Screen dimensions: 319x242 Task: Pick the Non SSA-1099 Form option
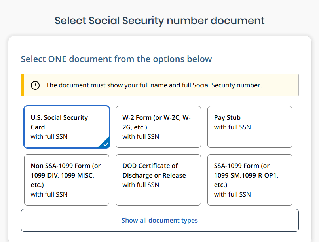coord(67,180)
